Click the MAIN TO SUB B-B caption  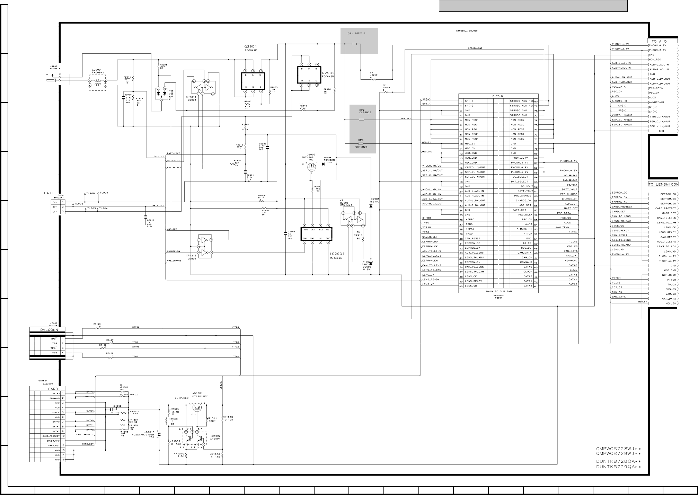pyautogui.click(x=498, y=291)
